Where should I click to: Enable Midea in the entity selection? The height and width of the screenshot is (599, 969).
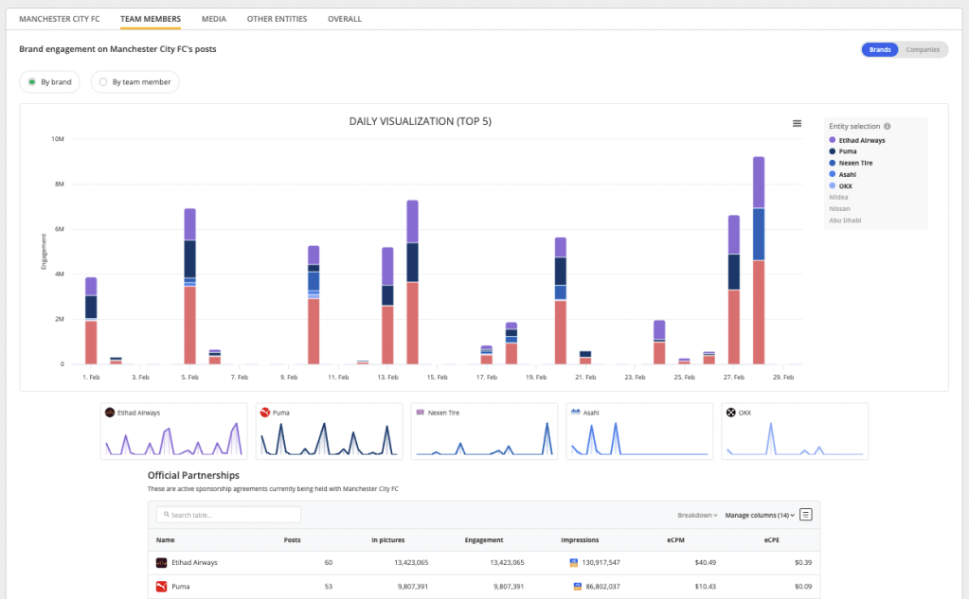point(839,198)
